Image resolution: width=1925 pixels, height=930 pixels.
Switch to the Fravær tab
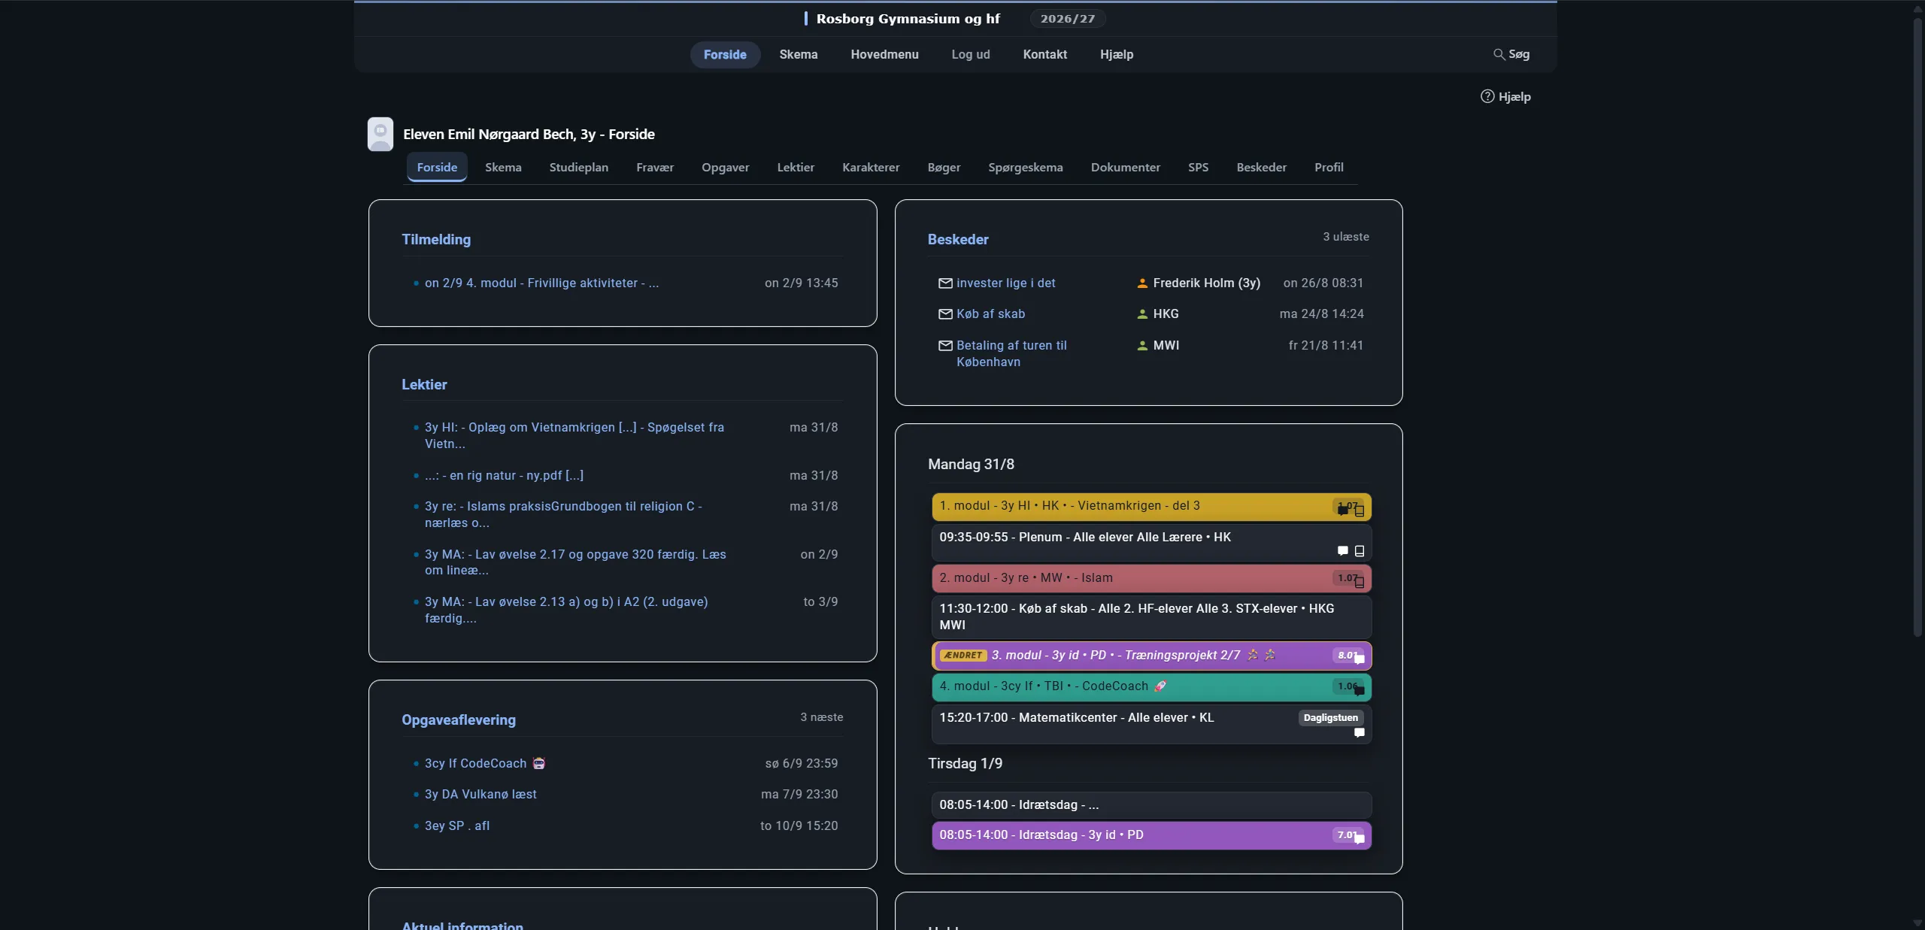click(655, 167)
